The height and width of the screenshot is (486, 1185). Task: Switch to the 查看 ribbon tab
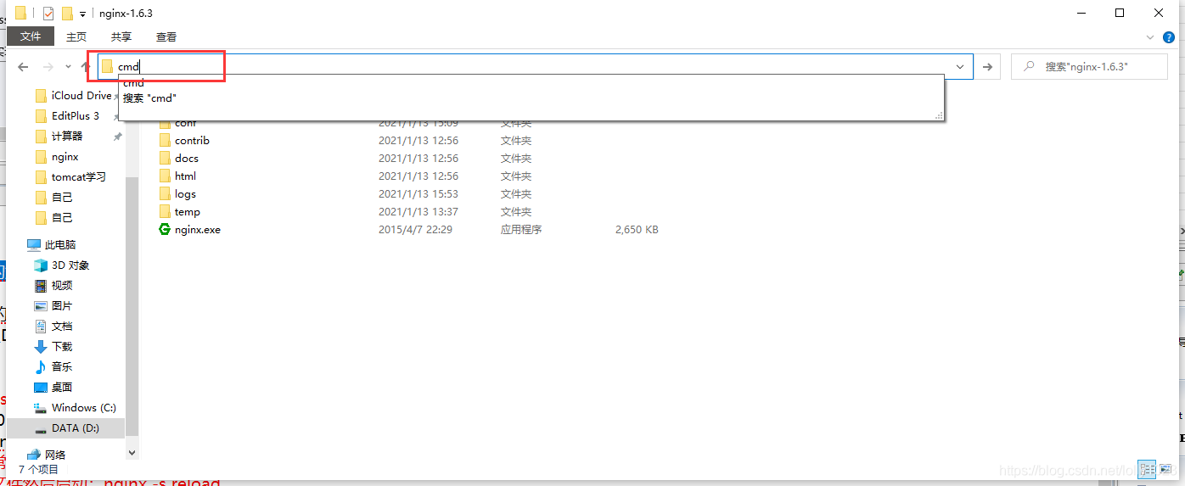[166, 36]
